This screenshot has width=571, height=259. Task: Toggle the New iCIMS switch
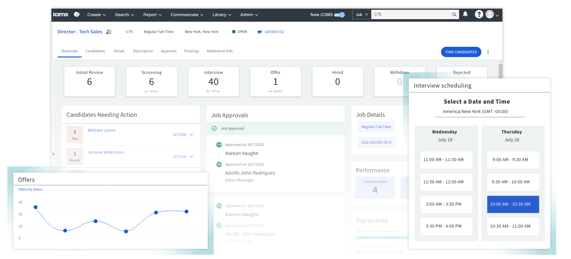339,15
